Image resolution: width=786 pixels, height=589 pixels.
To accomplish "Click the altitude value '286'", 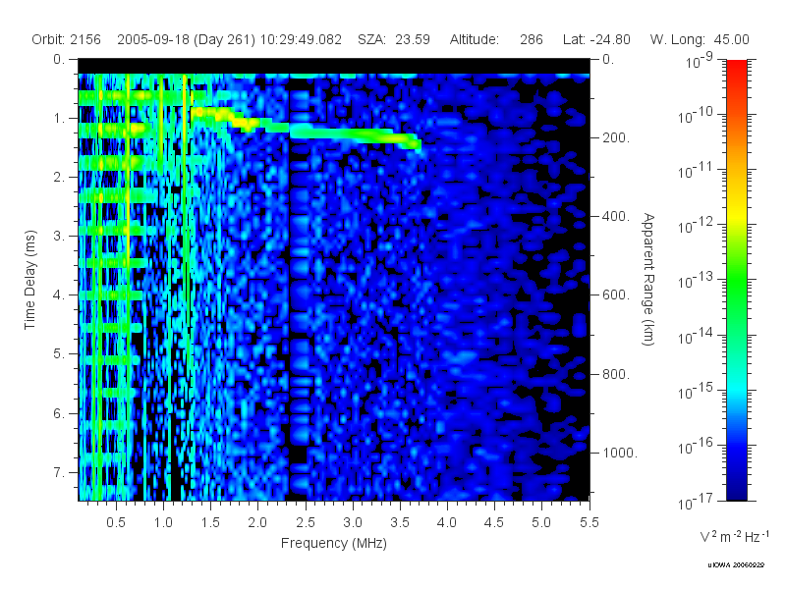I will coord(532,39).
